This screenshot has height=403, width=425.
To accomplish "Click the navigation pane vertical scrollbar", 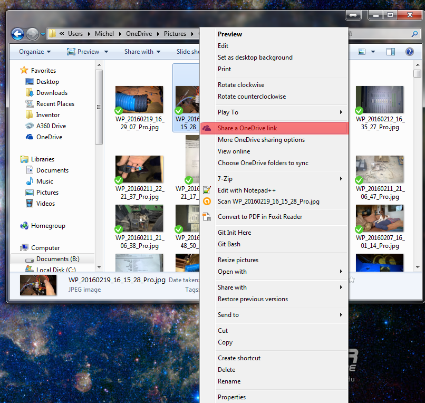I will pyautogui.click(x=99, y=105).
